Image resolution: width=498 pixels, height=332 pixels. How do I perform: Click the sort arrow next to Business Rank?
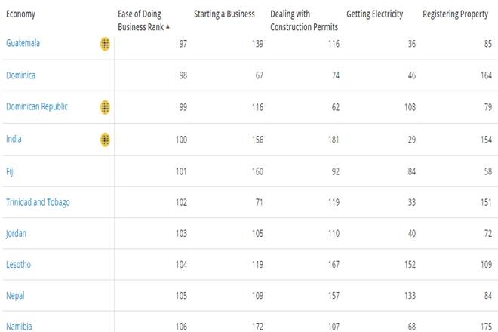168,26
